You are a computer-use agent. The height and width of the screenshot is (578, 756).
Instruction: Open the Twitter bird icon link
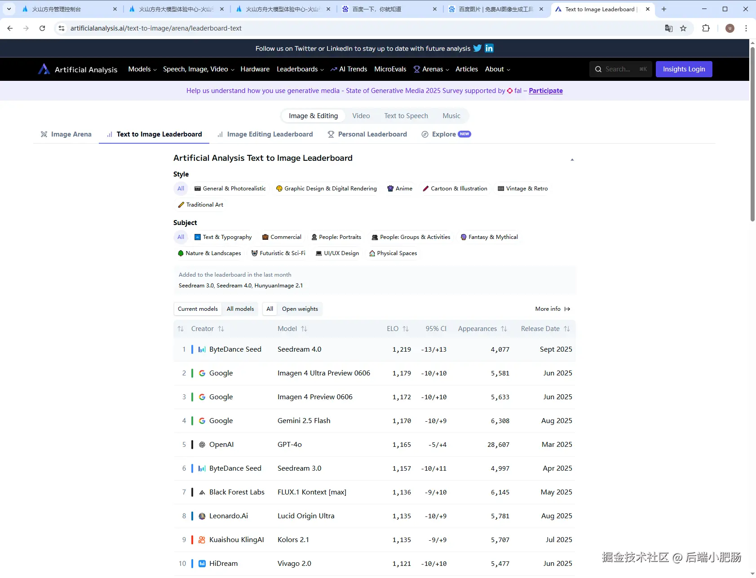tap(477, 48)
